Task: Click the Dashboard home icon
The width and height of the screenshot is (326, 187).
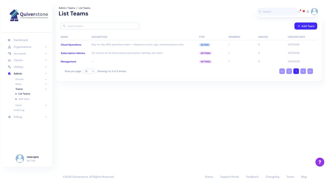Action: [x=9, y=40]
